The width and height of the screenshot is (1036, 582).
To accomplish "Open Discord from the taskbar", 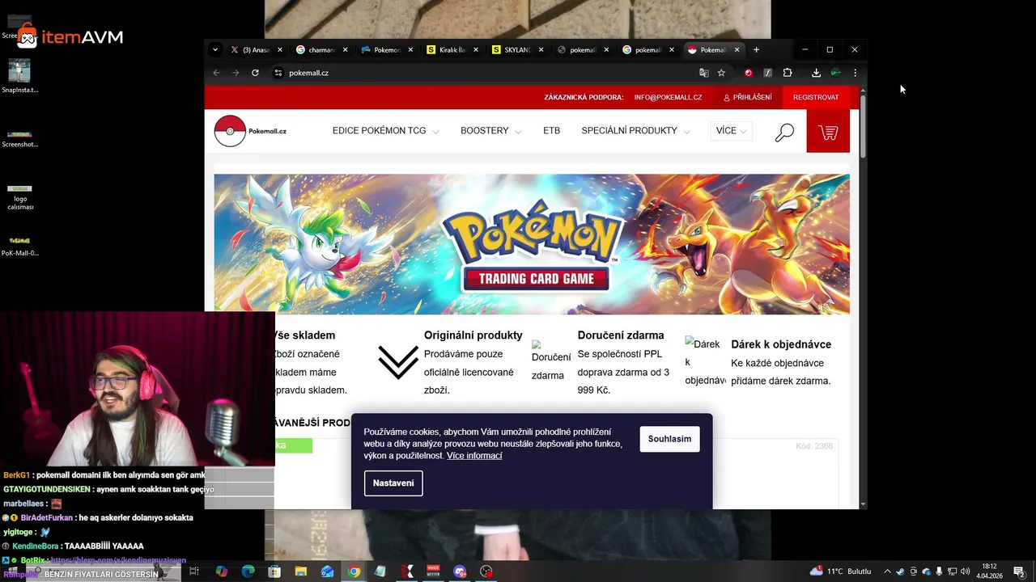I will point(460,571).
